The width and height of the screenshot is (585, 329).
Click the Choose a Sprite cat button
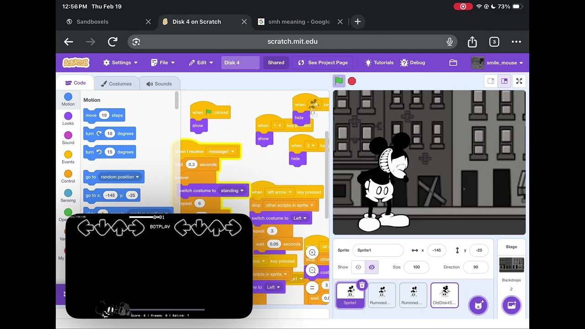tap(479, 305)
